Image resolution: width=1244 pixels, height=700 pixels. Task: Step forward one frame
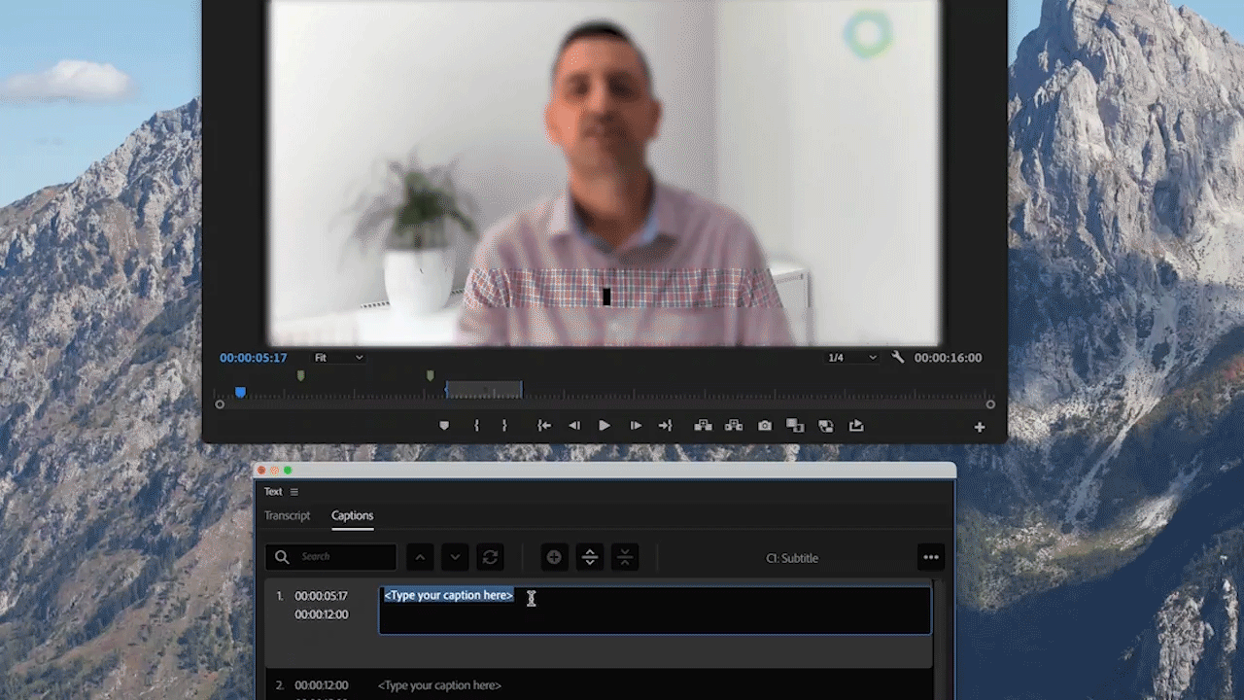[x=636, y=426]
